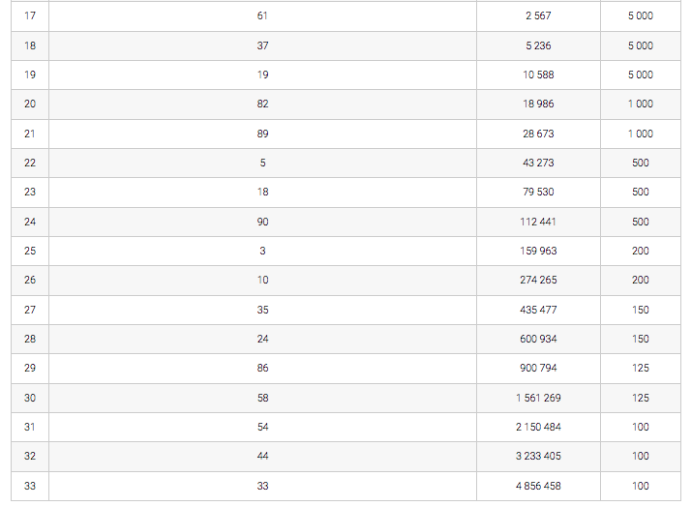Click the 435 477 value
The width and height of the screenshot is (692, 507).
pyautogui.click(x=538, y=310)
